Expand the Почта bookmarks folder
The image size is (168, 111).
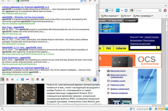pyautogui.click(x=129, y=16)
